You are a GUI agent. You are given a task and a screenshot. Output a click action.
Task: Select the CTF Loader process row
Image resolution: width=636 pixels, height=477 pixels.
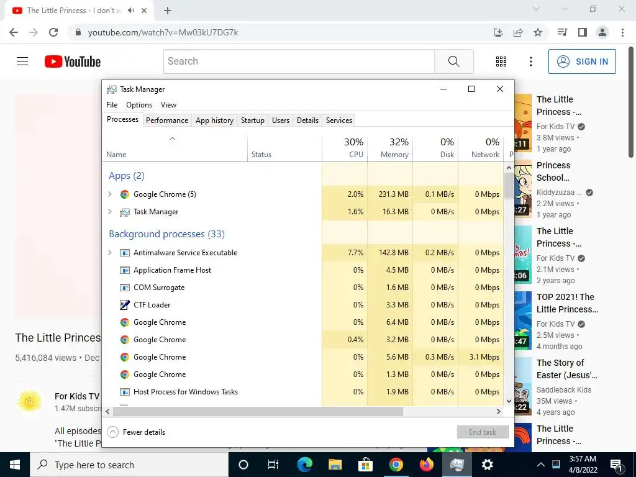click(x=302, y=304)
